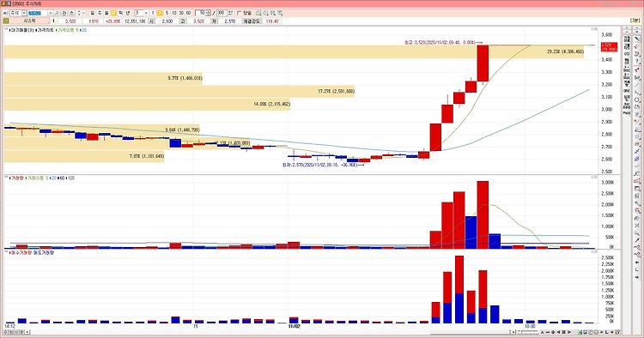Click the green grid icon in bottom bar

580,332
